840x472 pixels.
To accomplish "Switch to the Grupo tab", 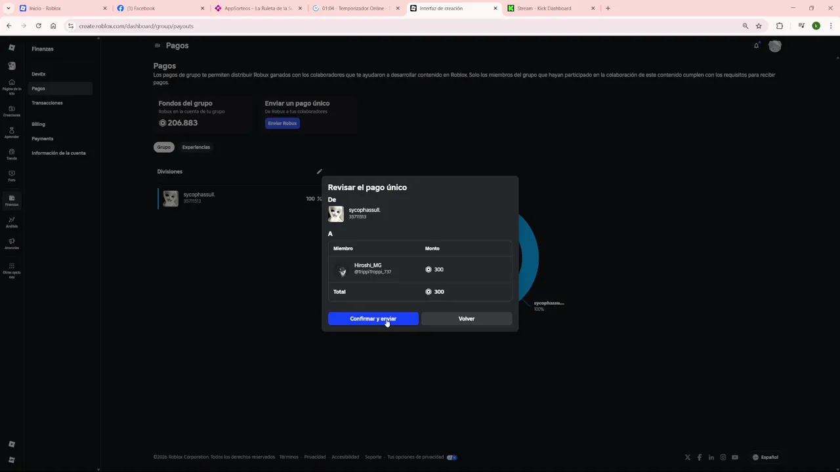I will (164, 147).
